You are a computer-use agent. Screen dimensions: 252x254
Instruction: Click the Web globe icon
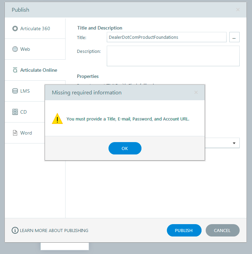pyautogui.click(x=15, y=49)
